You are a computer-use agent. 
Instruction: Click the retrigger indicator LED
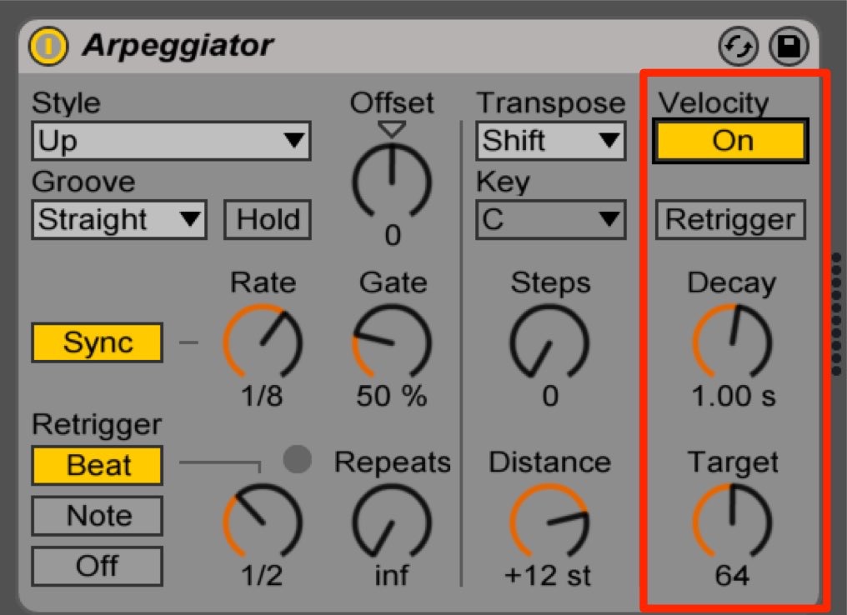[x=297, y=459]
